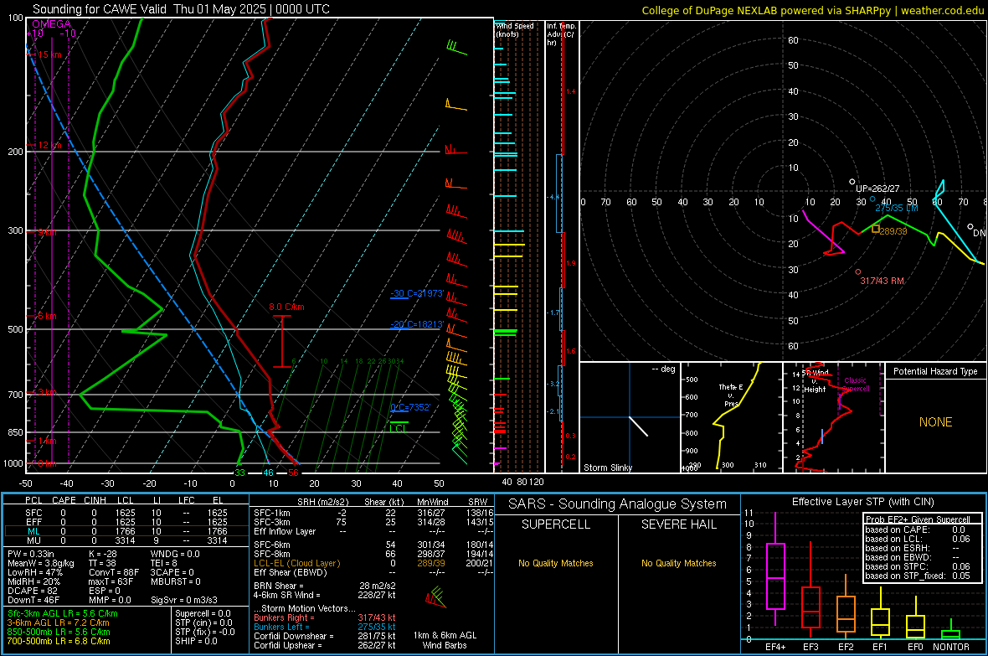Click the 'Eff Shear (EBWD)' row label
Viewport: 988px width, 656px height.
(x=291, y=572)
